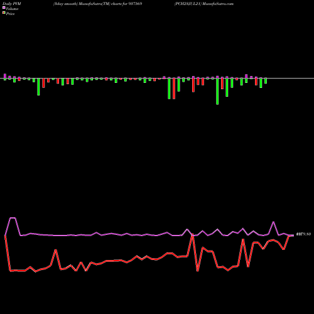The image size is (314, 314).
Task: Click the MunafaSutra charts for 937369 heading
Action: click(98, 4)
